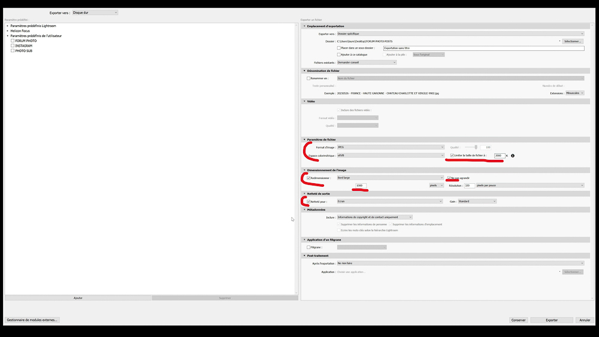Collapse the Métadonnées section triangle
The image size is (599, 337).
tap(304, 210)
